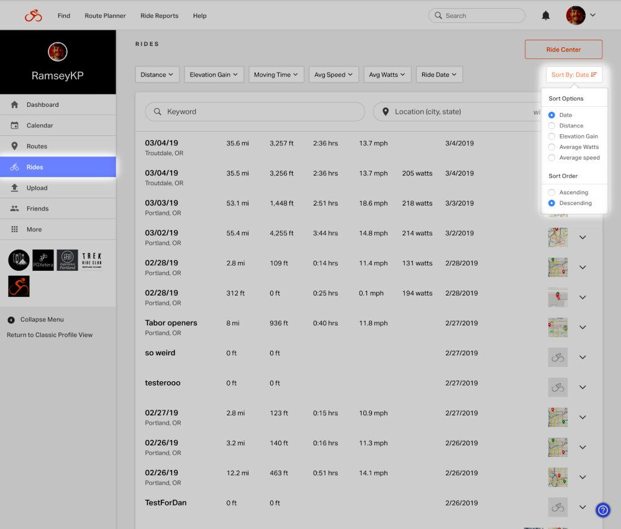The height and width of the screenshot is (529, 621).
Task: Toggle the Sort By: Date dropdown
Action: point(574,75)
